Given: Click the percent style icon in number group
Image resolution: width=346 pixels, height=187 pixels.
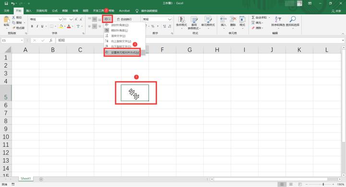Looking at the screenshot, I should 153,26.
